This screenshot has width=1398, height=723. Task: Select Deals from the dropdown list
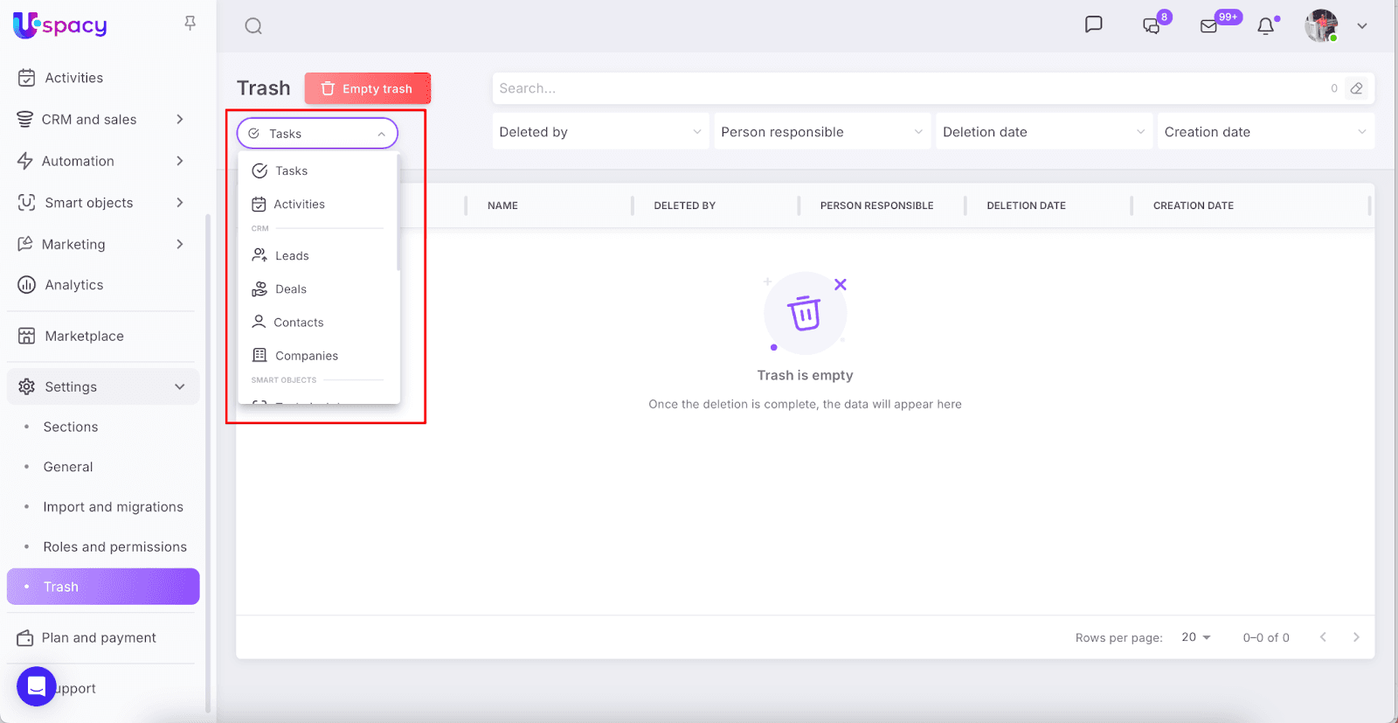291,289
